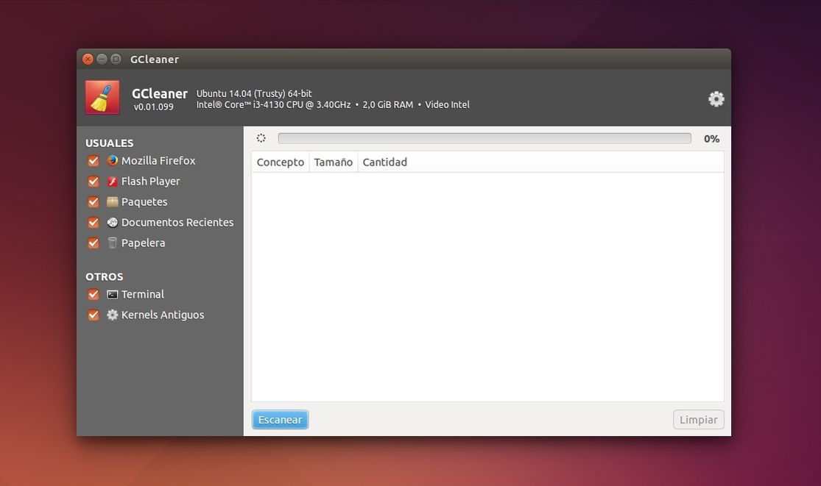Click the Flash Player icon
Image resolution: width=821 pixels, height=486 pixels.
pos(112,181)
